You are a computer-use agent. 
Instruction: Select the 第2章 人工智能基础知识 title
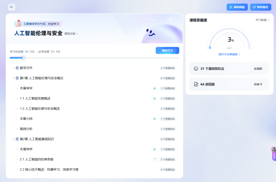pyautogui.click(x=37, y=139)
